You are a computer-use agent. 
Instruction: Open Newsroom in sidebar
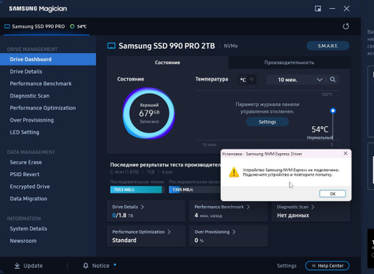tap(23, 241)
